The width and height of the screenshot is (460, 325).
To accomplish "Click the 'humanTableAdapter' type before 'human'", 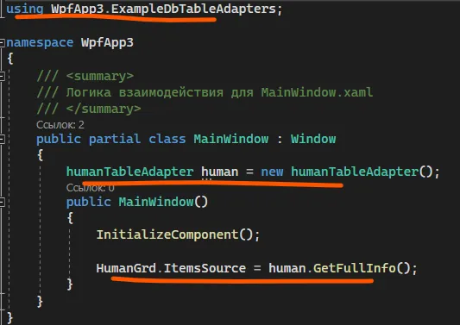I will click(130, 172).
